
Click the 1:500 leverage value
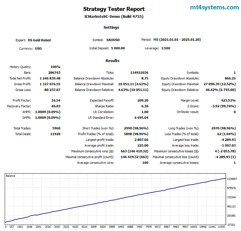click(x=165, y=48)
